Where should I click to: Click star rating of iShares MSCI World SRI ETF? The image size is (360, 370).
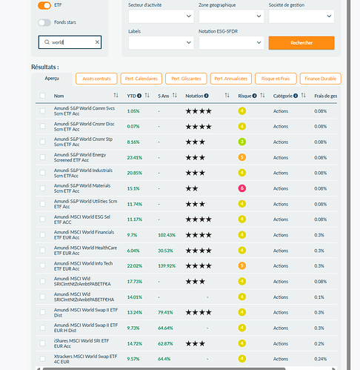pyautogui.click(x=196, y=343)
